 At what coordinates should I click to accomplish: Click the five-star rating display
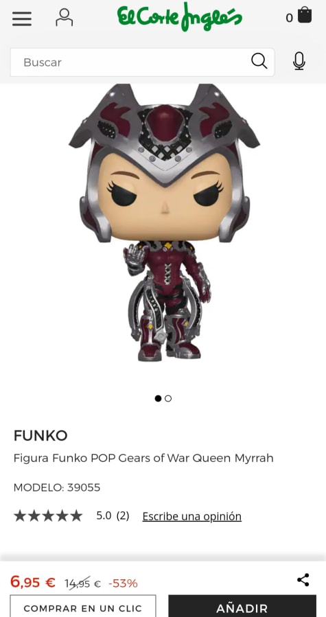(48, 516)
